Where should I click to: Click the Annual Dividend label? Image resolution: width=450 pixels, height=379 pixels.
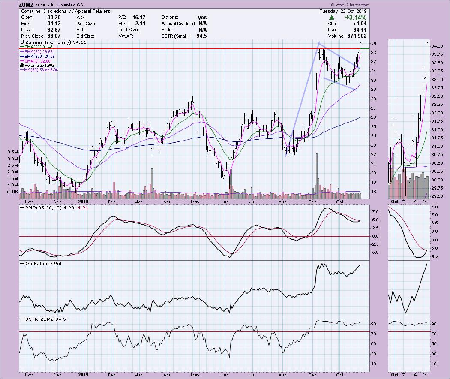178,24
